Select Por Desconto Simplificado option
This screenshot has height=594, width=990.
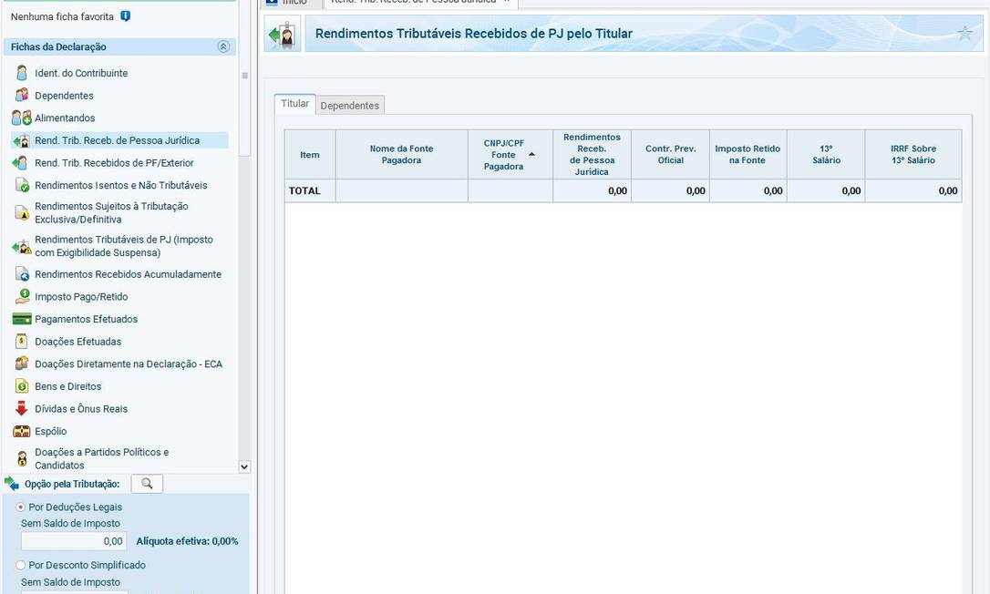point(21,565)
